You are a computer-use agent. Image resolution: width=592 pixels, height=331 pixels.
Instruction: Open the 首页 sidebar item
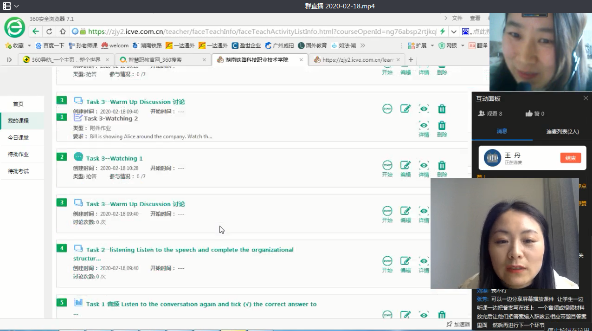click(18, 104)
